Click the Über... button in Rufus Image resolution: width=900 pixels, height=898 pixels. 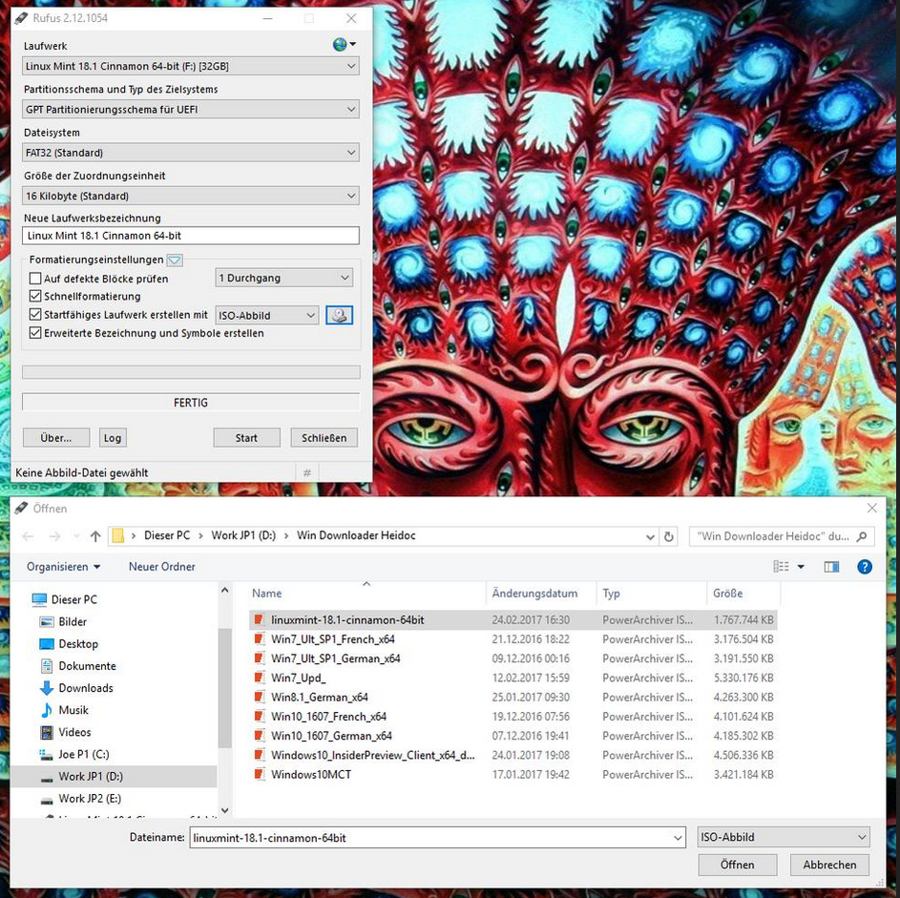pos(56,437)
